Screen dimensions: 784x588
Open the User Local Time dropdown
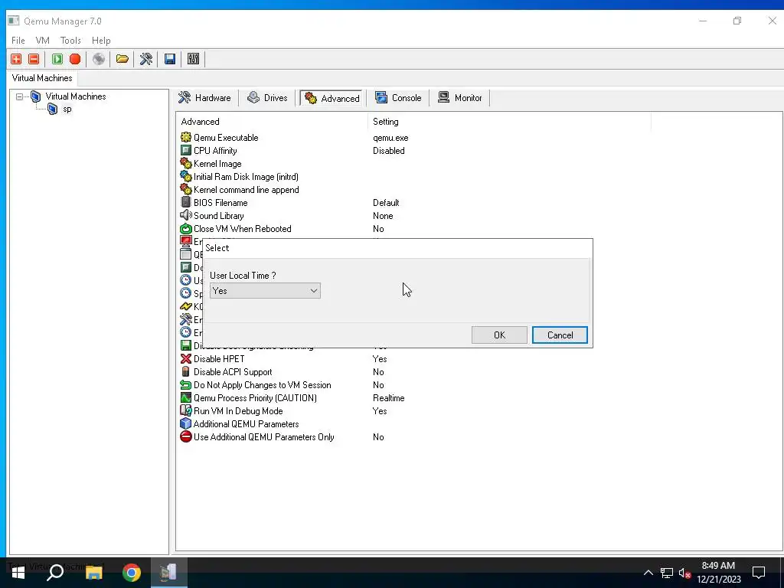pos(265,291)
